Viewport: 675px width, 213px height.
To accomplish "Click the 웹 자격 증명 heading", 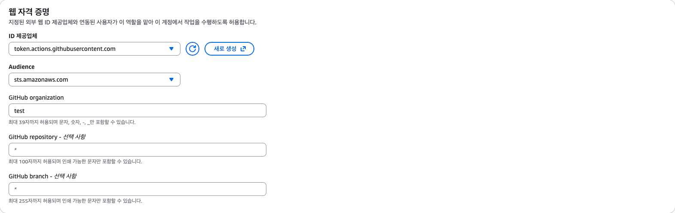I will point(29,12).
